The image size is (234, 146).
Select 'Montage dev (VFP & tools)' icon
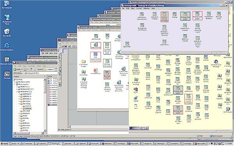[142, 27]
